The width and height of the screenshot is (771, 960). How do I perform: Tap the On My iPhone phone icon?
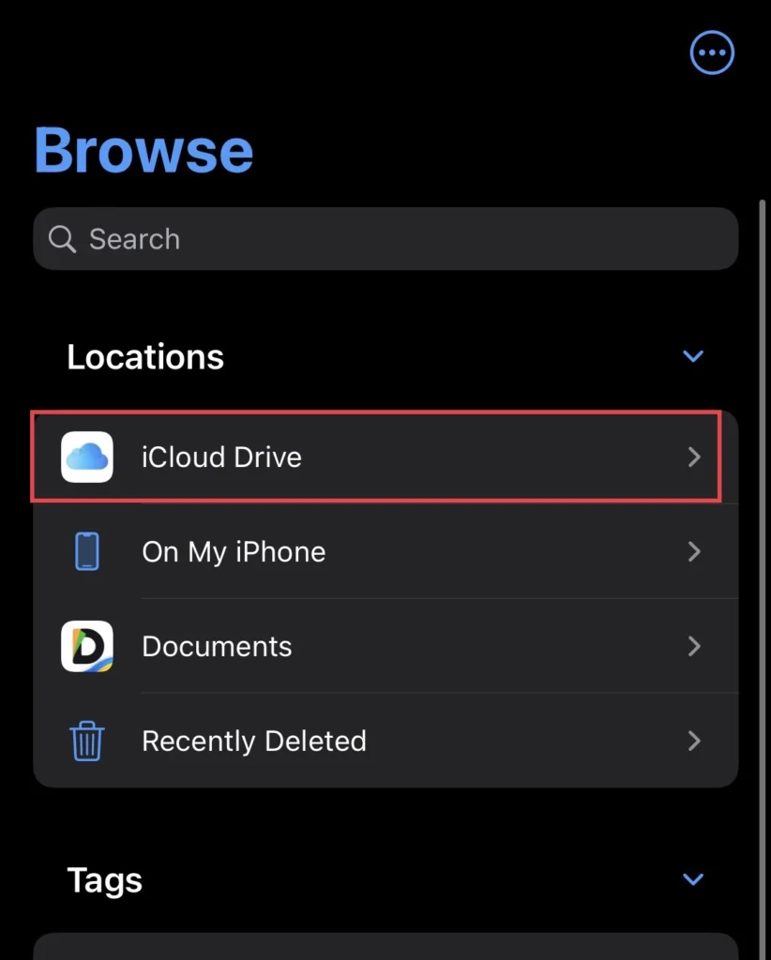[87, 551]
